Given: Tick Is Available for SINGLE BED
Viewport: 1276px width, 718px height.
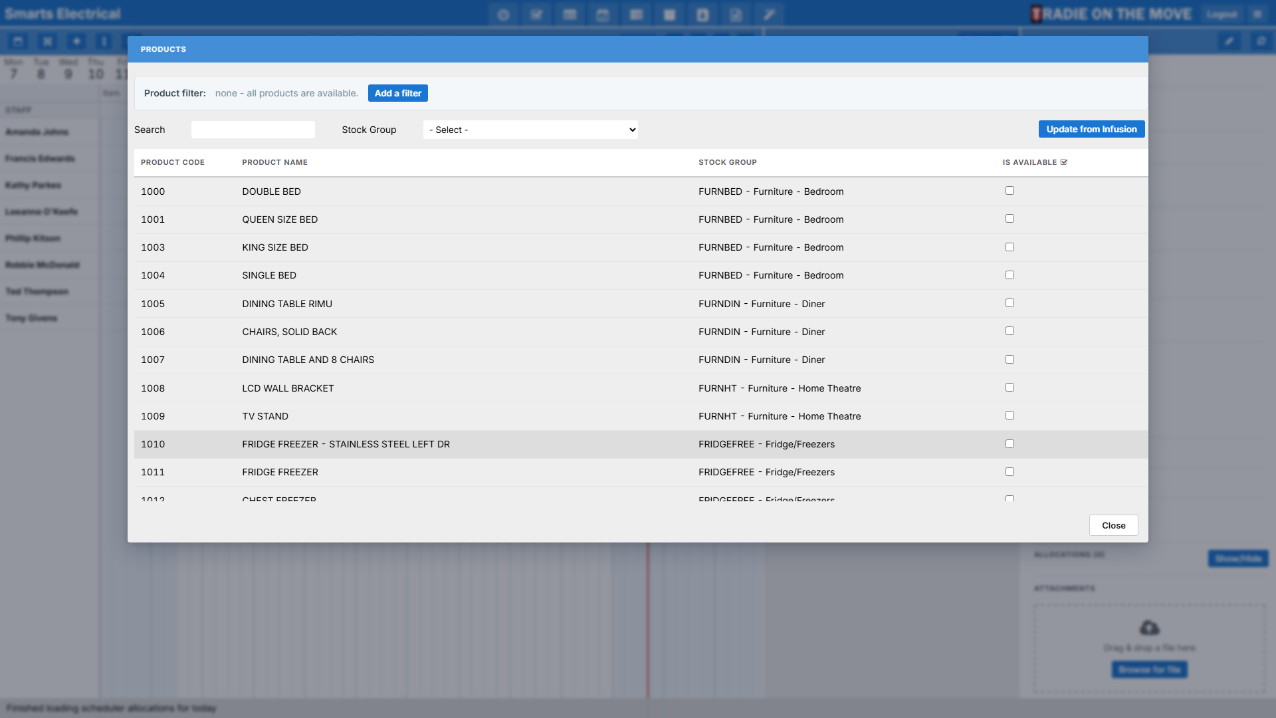Looking at the screenshot, I should point(1010,275).
